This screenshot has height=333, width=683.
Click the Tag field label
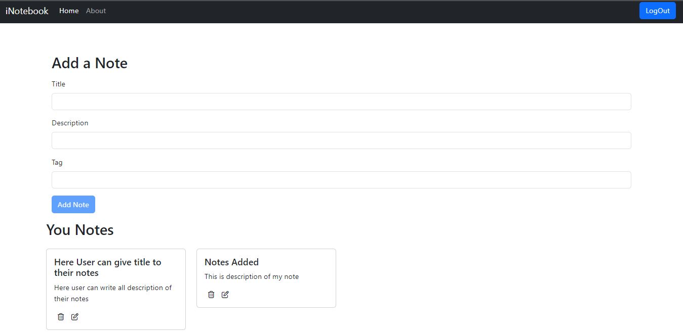(x=57, y=162)
